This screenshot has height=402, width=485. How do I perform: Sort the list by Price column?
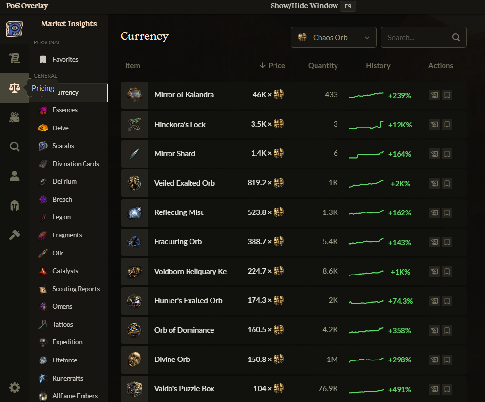pos(272,66)
